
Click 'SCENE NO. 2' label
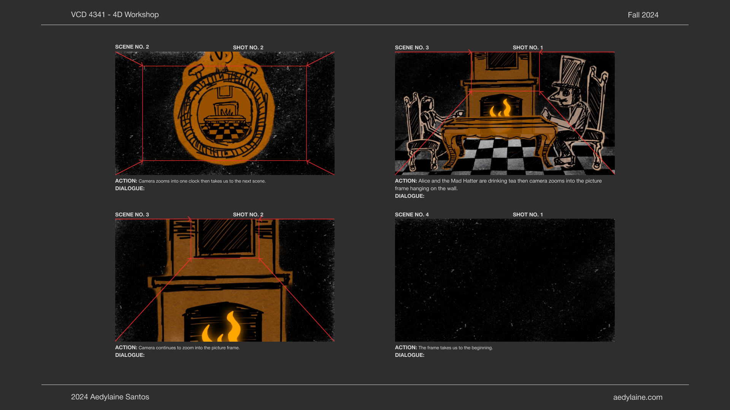point(132,47)
